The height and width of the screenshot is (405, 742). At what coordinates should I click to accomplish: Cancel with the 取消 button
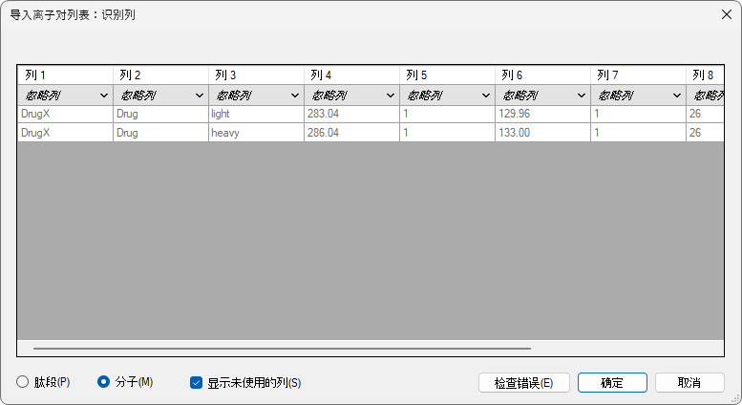tap(689, 382)
